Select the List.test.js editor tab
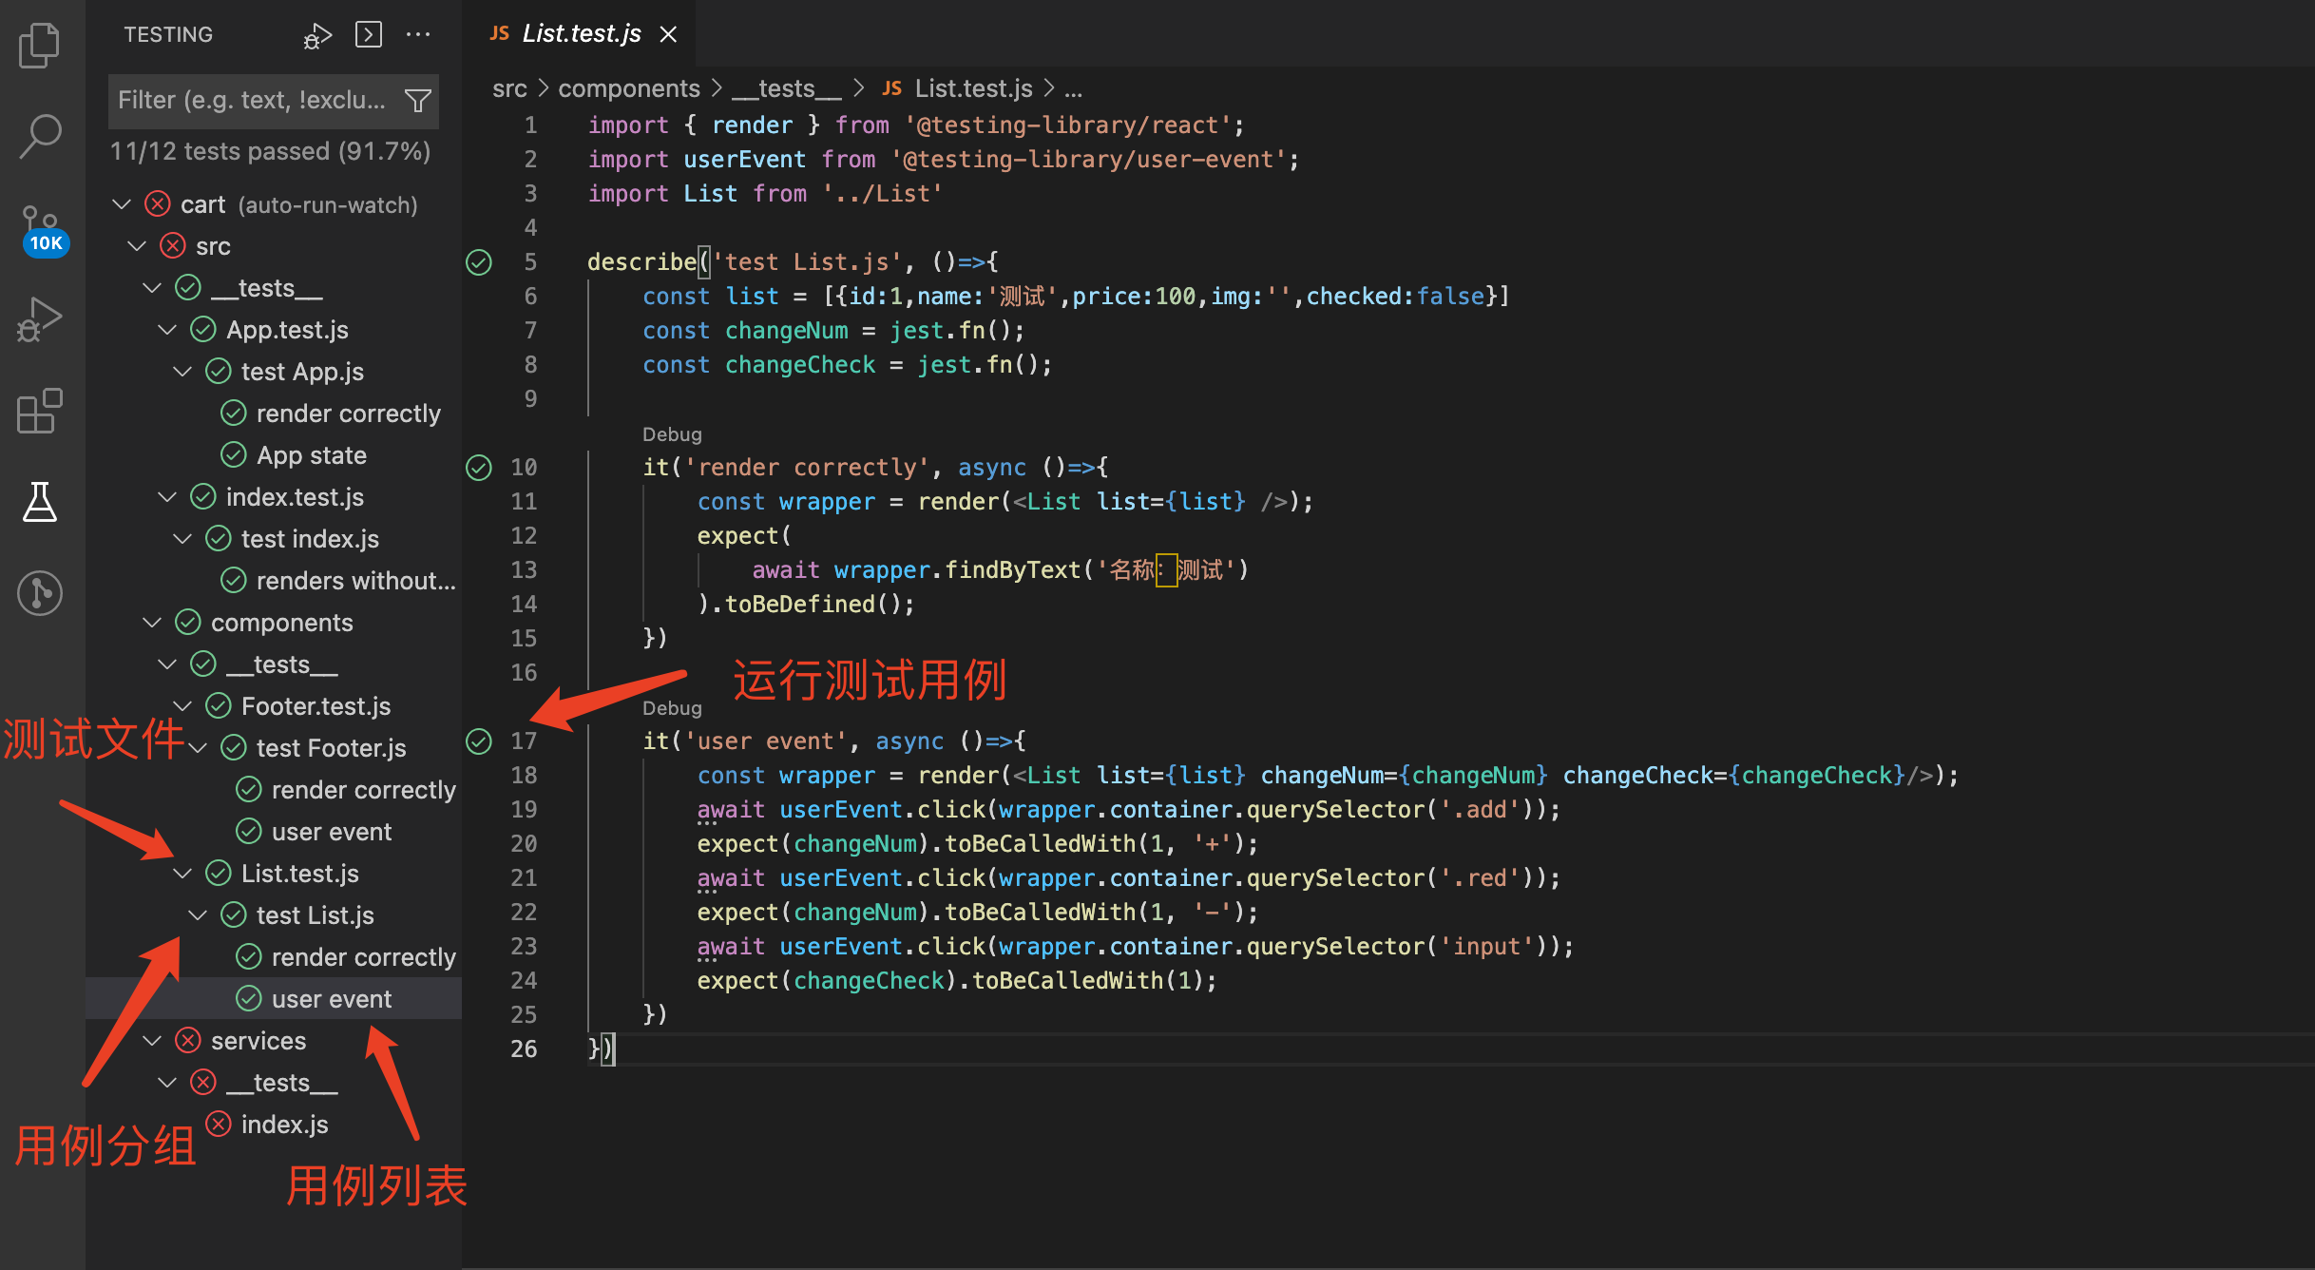This screenshot has width=2315, height=1270. click(580, 34)
